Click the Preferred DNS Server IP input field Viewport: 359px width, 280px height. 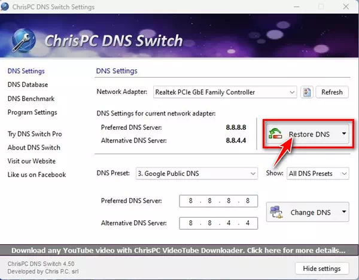coord(218,201)
